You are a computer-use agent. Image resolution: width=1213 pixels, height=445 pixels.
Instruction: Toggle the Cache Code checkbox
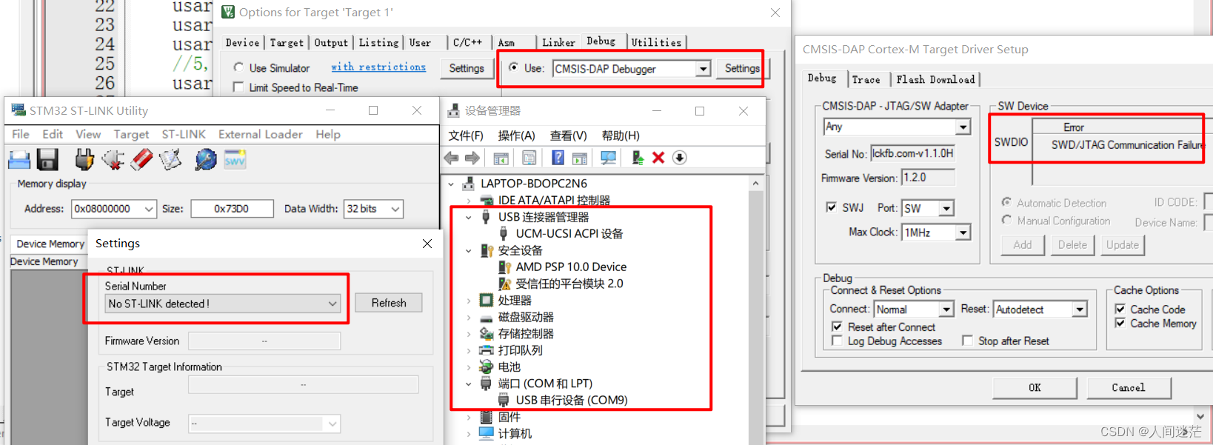click(x=1120, y=309)
